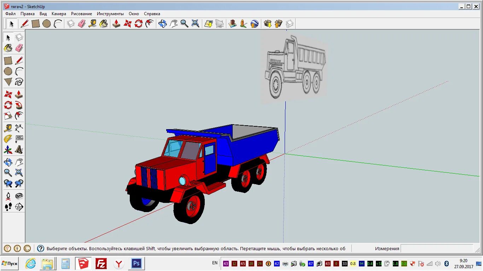Open the Вид menu

coord(43,14)
